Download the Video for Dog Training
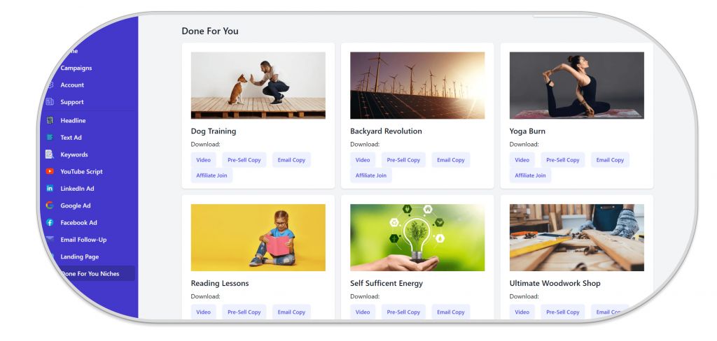The image size is (717, 341). pyautogui.click(x=203, y=160)
